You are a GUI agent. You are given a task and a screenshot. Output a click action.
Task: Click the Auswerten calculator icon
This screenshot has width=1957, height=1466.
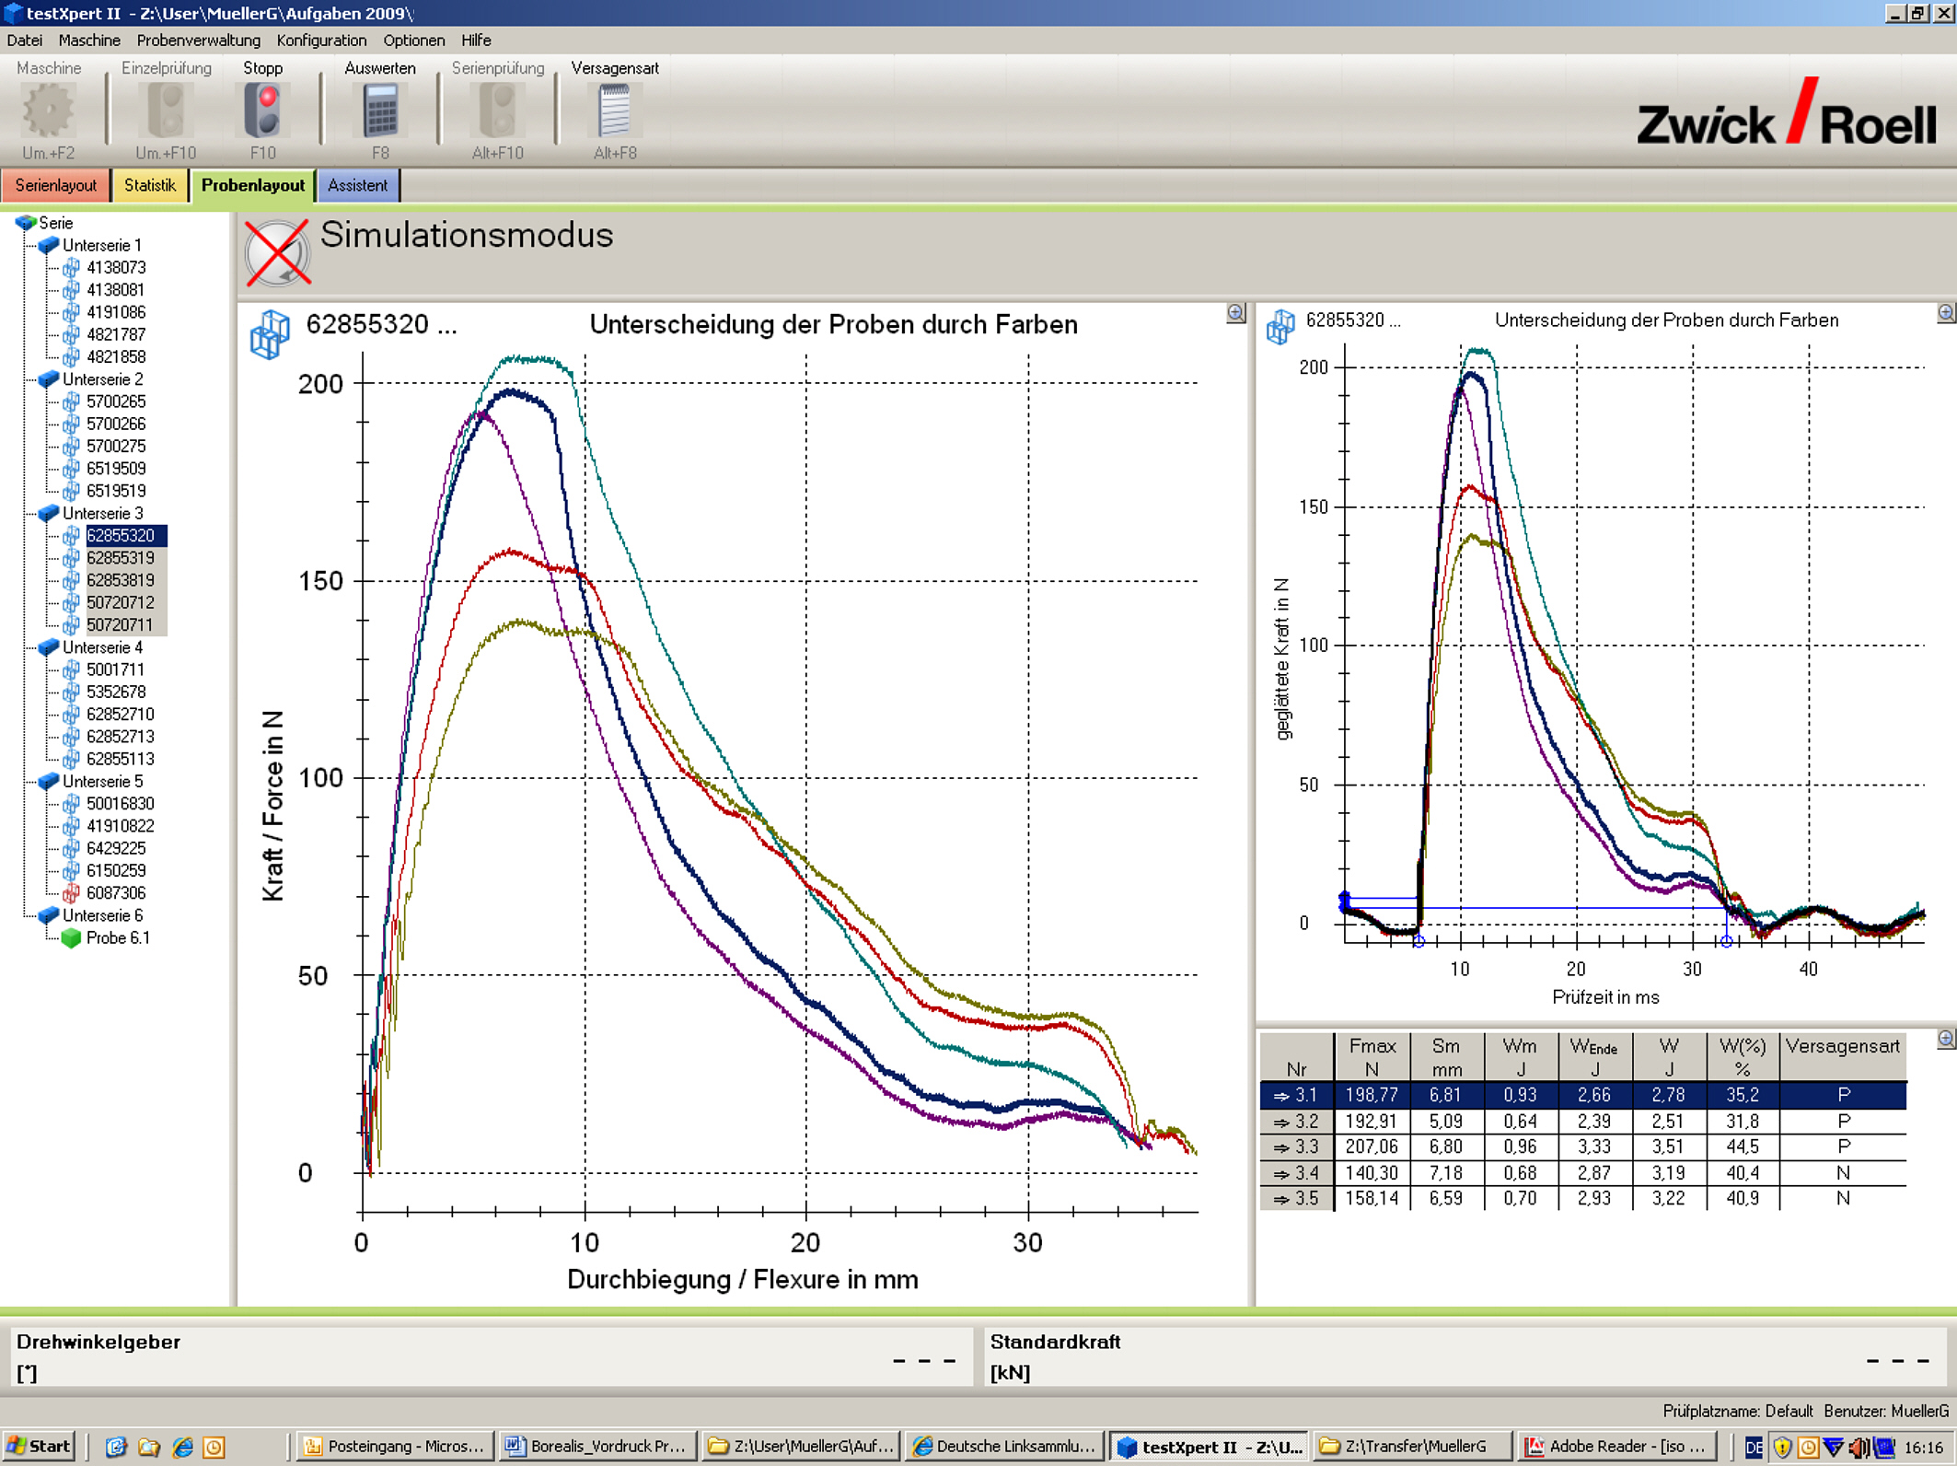pyautogui.click(x=380, y=111)
